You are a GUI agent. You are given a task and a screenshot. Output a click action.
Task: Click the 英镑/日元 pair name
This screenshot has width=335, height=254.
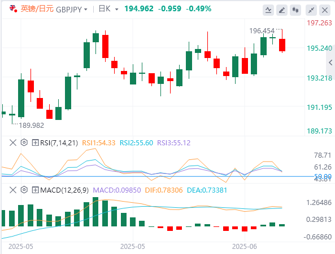point(37,9)
